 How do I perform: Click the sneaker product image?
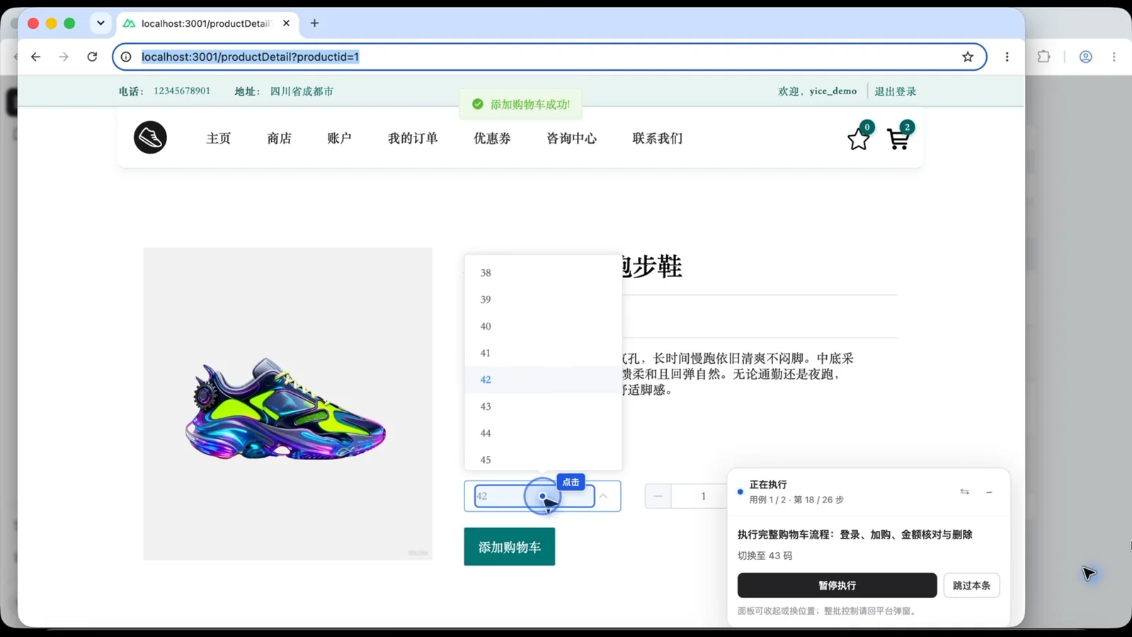click(287, 403)
